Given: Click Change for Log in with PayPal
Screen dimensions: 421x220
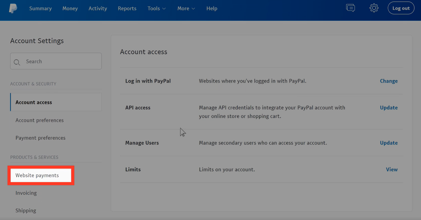Looking at the screenshot, I should coord(389,81).
